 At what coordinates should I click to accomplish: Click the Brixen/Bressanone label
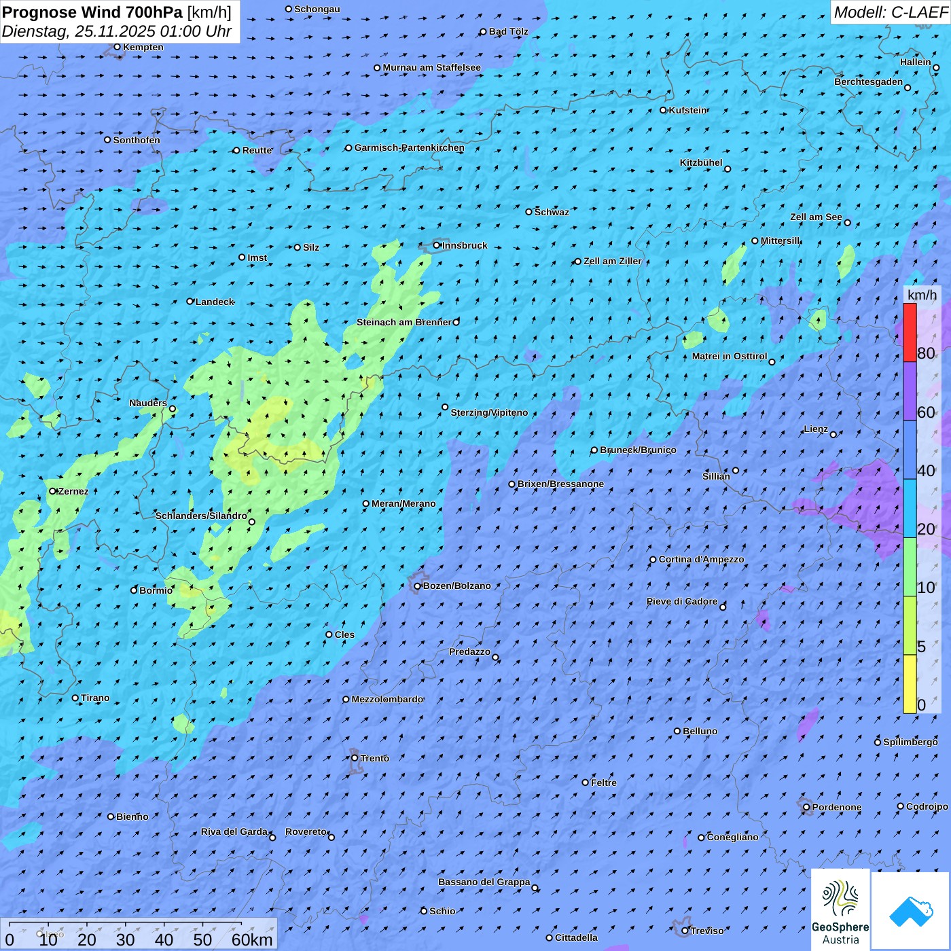tap(560, 484)
